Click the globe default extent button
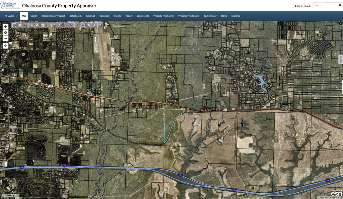The image size is (343, 199). pyautogui.click(x=5, y=32)
